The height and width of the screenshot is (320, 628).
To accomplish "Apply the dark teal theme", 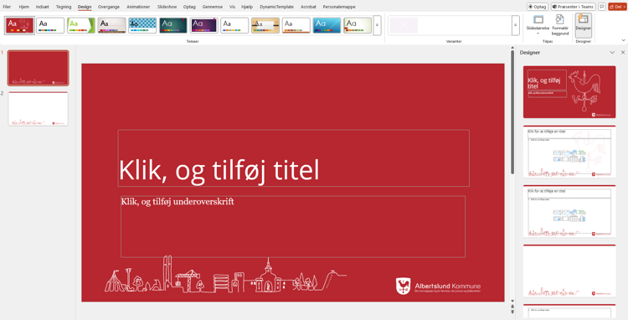I will [173, 25].
